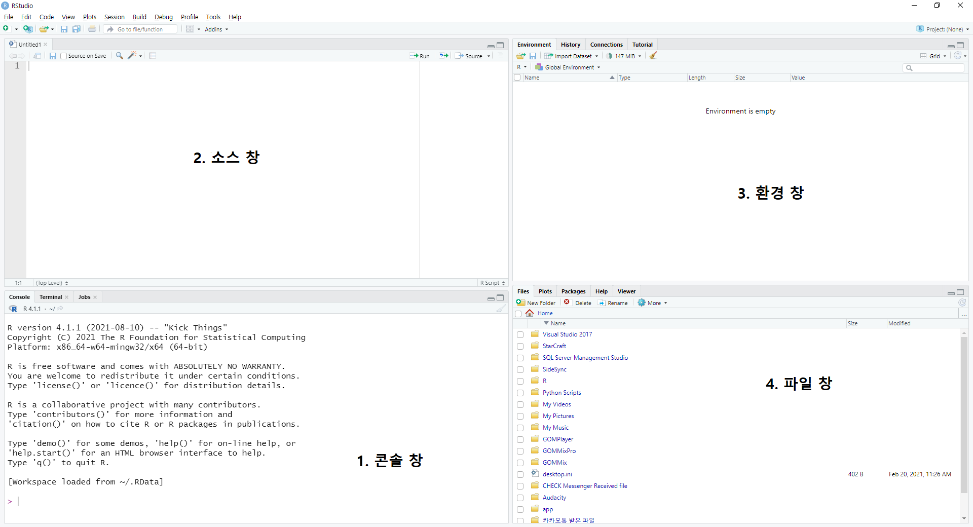This screenshot has width=973, height=527.
Task: Save current document from main toolbar
Action: point(64,29)
